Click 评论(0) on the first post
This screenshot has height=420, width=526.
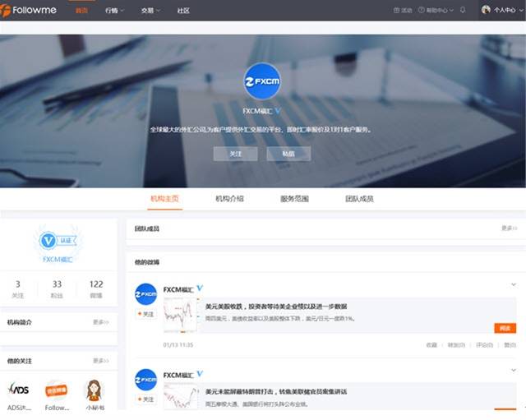point(484,345)
